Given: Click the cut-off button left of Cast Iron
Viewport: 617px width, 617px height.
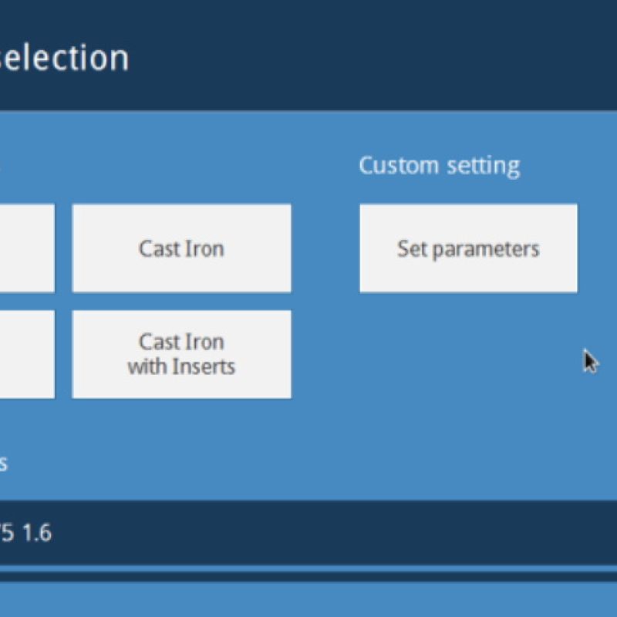Looking at the screenshot, I should click(x=26, y=248).
